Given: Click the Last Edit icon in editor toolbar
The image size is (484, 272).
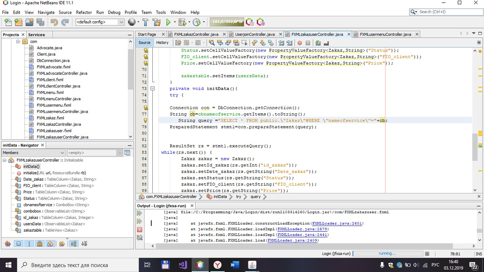Looking at the screenshot, I should point(178,43).
